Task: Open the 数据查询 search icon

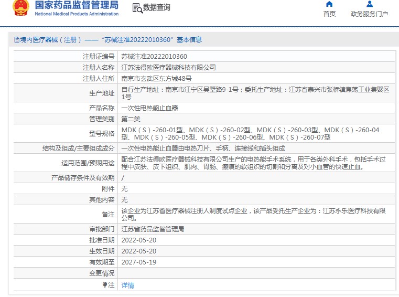Action: 137,8
